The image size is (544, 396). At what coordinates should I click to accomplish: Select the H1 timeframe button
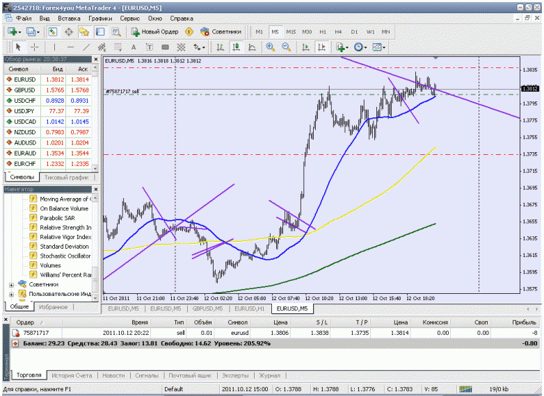323,32
